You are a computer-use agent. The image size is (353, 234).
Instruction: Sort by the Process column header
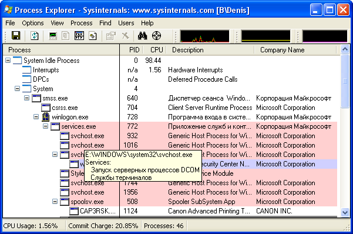click(x=61, y=50)
